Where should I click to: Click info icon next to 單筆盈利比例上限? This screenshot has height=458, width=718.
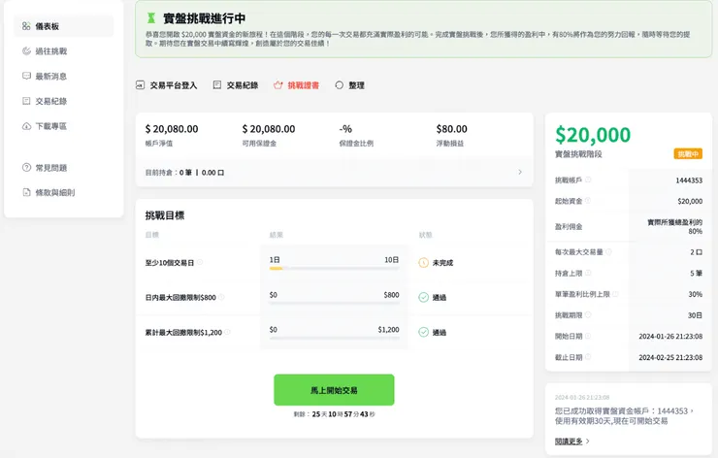[615, 294]
